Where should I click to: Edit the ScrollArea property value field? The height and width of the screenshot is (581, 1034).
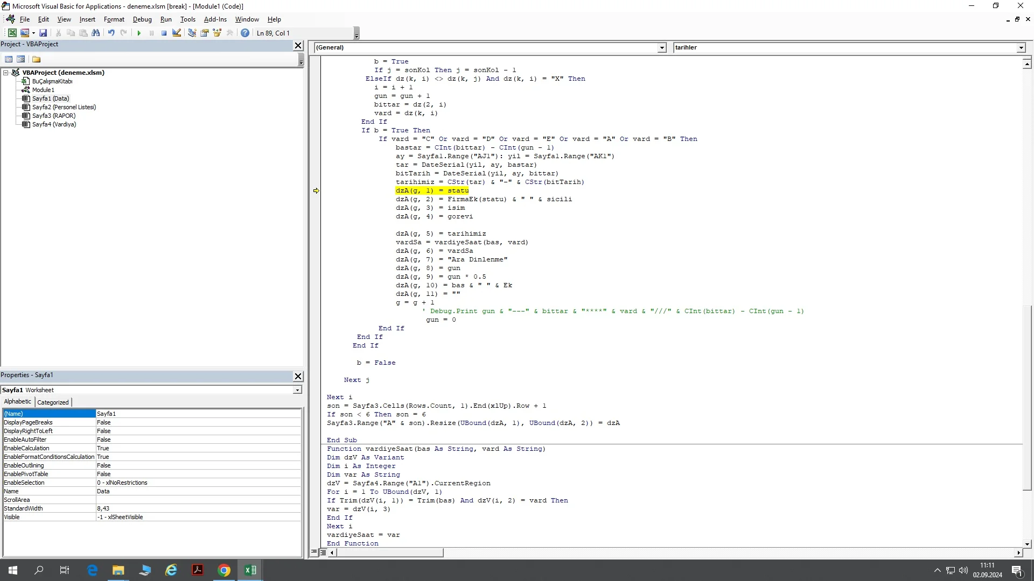pyautogui.click(x=198, y=500)
